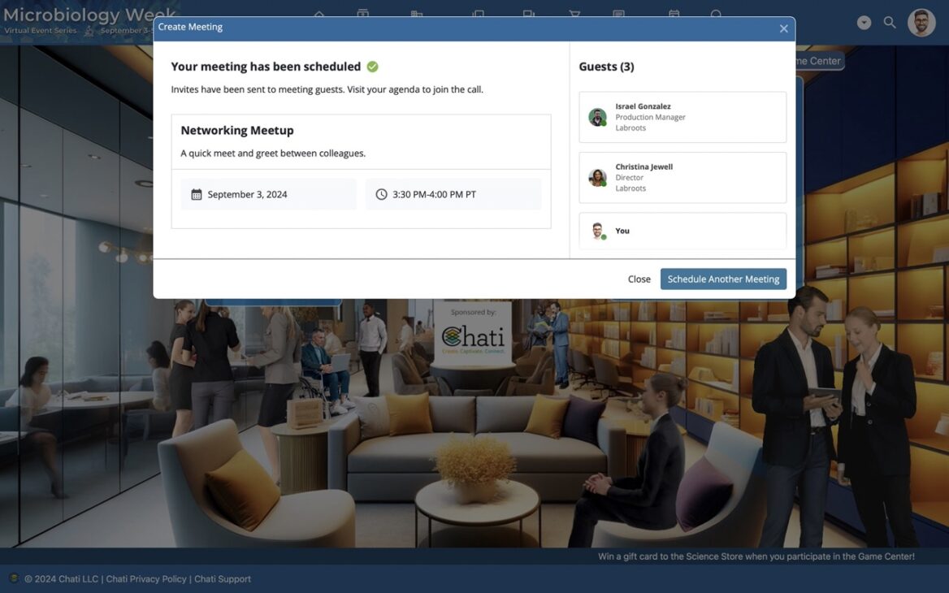
Task: Click the clock icon beside 3:30 PM-4:00 PM
Action: tap(381, 194)
